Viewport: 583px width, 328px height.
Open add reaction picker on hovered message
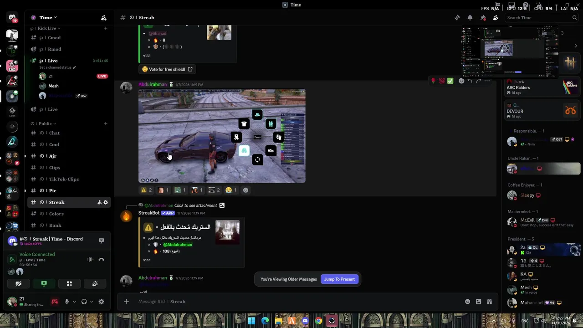point(461,81)
